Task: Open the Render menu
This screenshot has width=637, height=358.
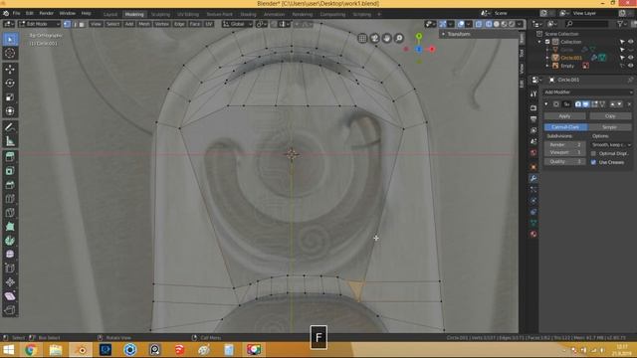Action: (47, 13)
